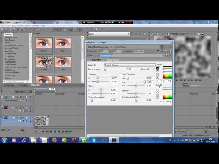The height and width of the screenshot is (164, 219).
Task: Click Stop in the video preview window
Action: [184, 80]
